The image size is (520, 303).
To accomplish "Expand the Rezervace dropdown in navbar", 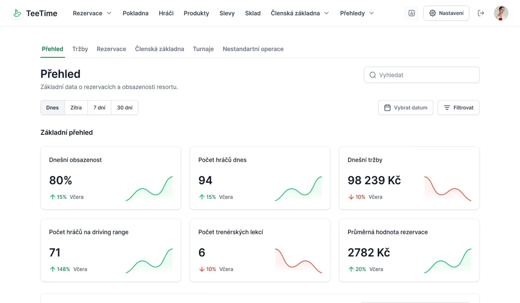I will [92, 13].
